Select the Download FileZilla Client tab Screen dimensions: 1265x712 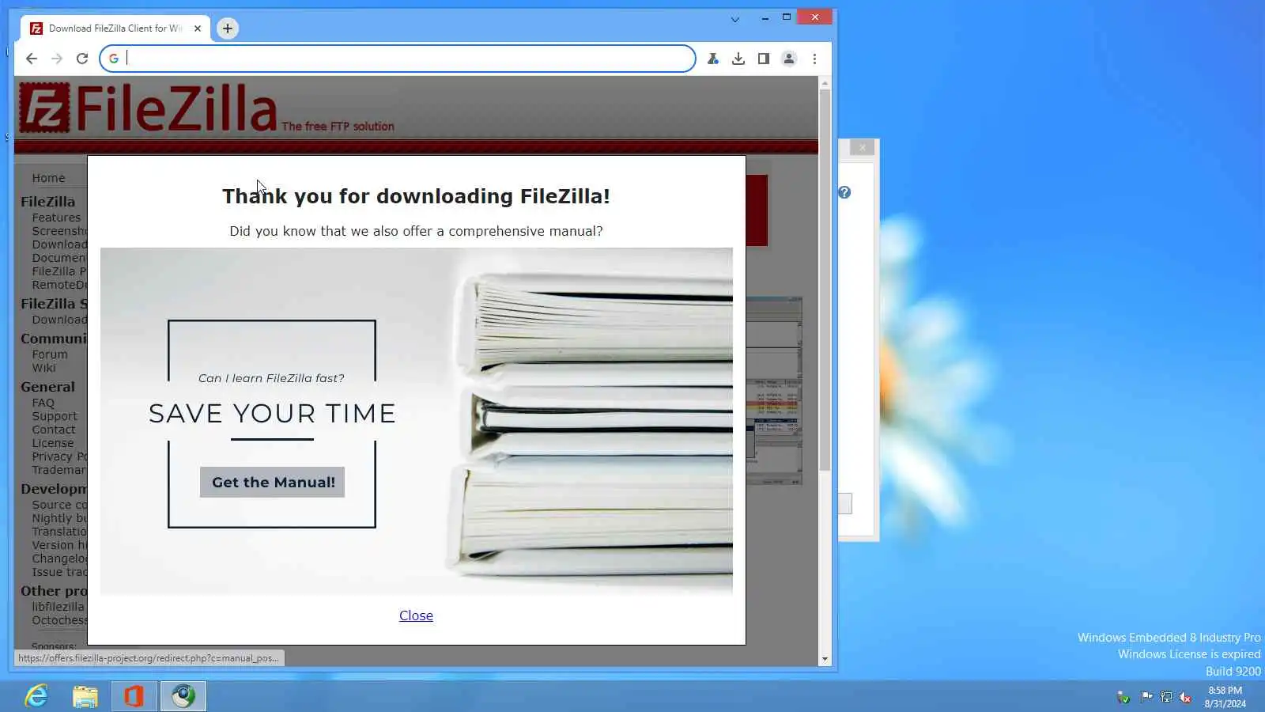[115, 28]
